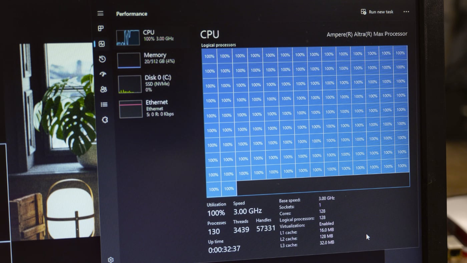Click the Virtualization Enabled value
Screen dimensions: 467x263
pos(327,224)
